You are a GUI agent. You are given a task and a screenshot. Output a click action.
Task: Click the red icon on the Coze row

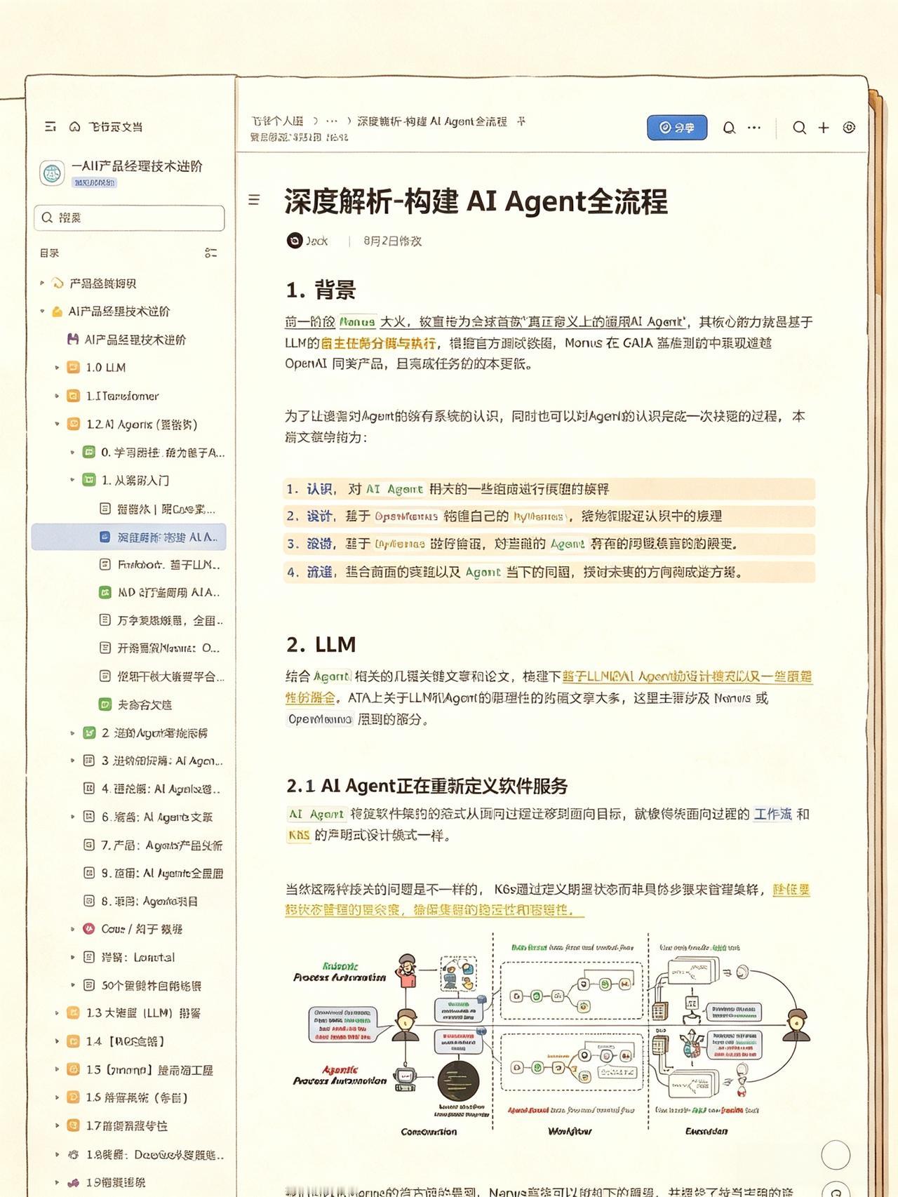click(x=89, y=929)
